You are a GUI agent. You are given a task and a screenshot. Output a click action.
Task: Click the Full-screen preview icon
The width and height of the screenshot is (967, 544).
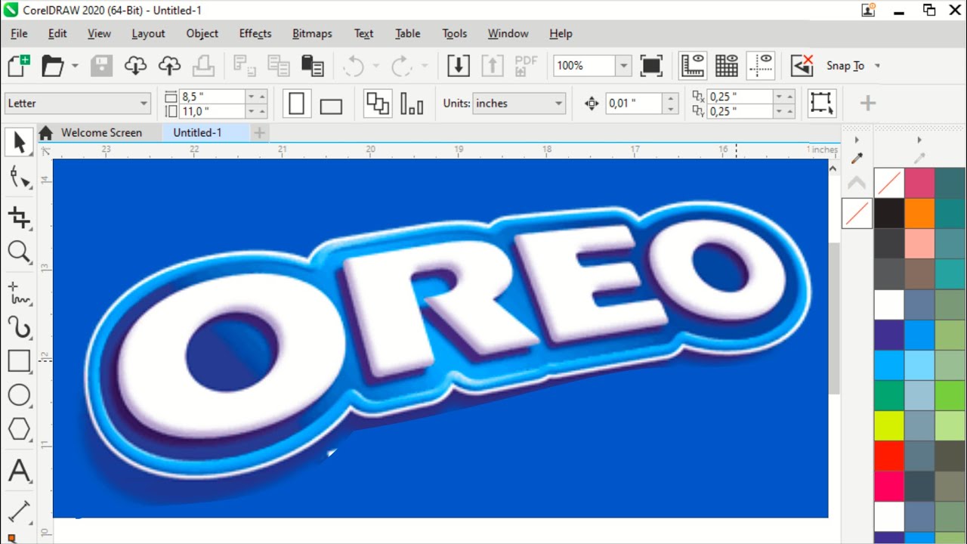(651, 66)
